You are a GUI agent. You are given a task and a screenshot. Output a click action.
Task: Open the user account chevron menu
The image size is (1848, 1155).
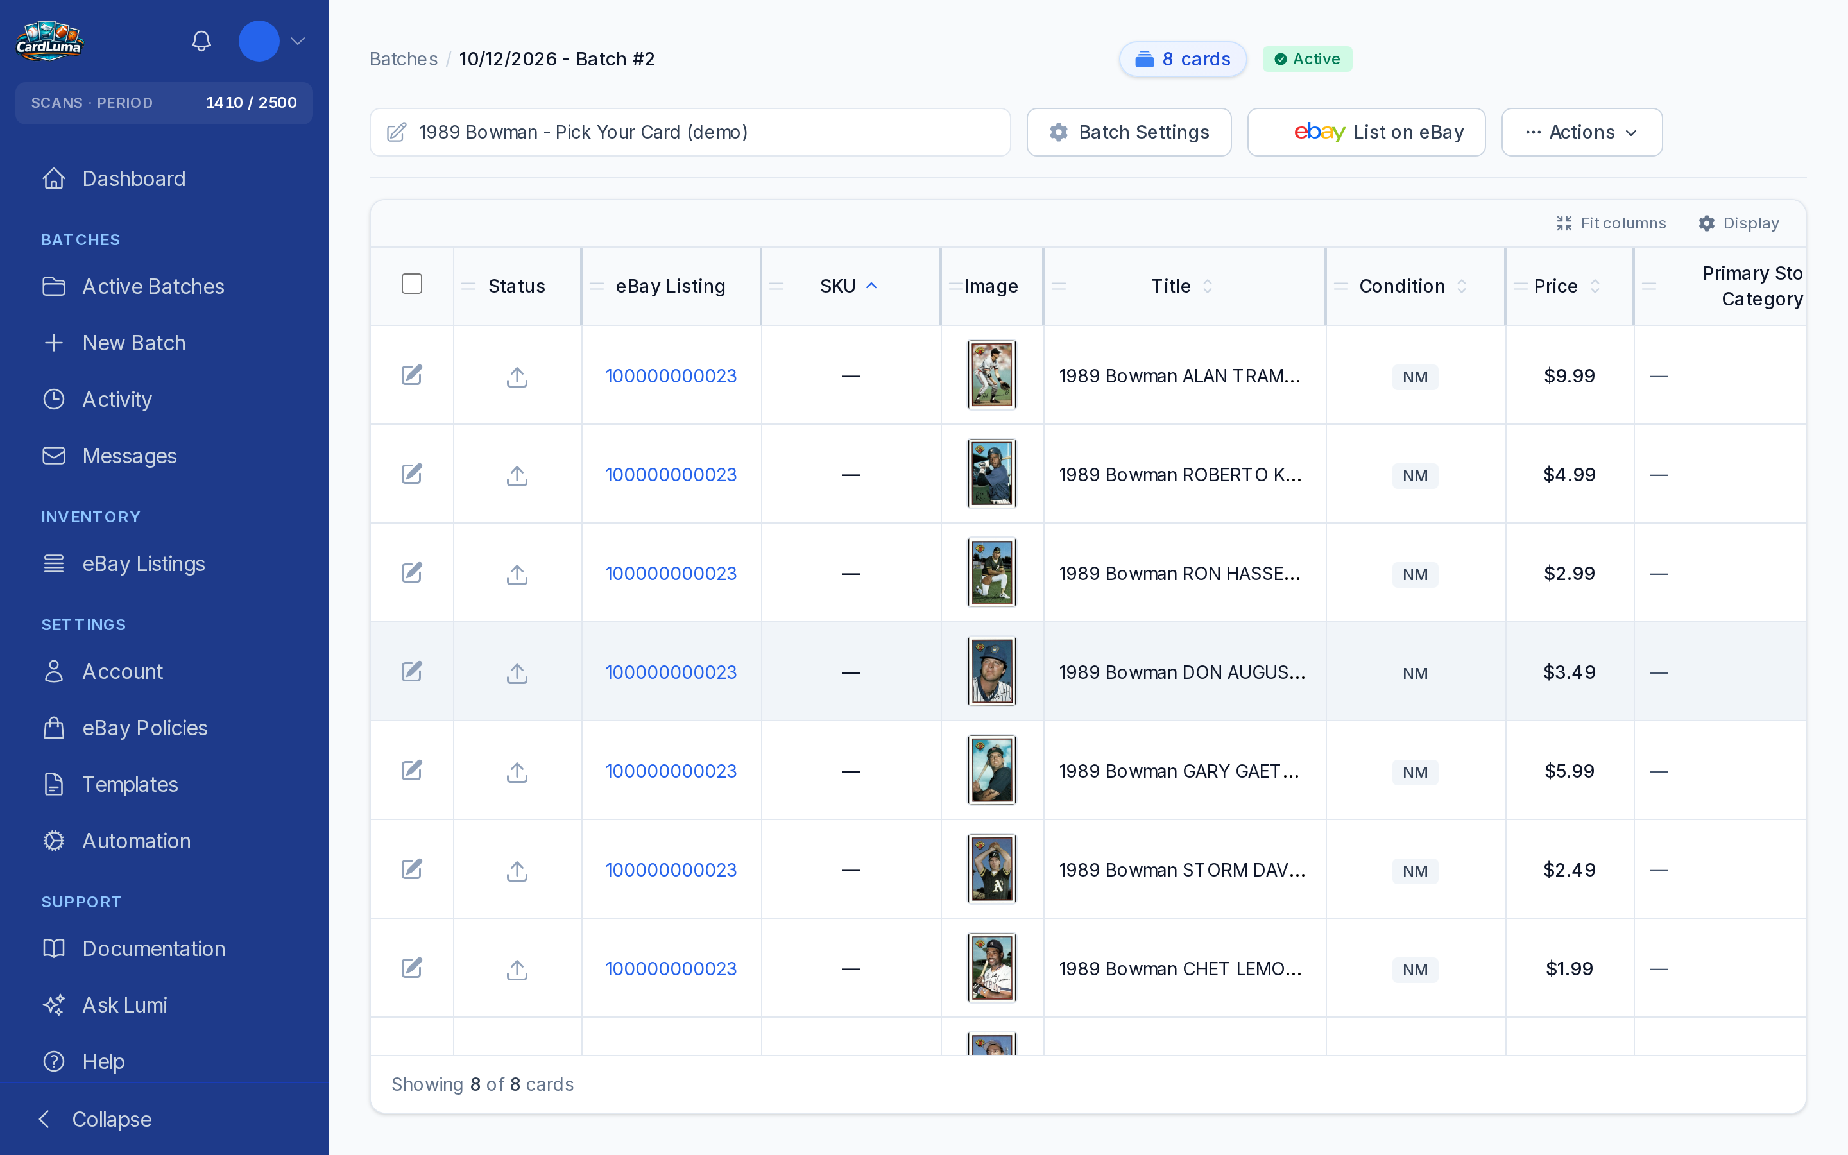298,41
